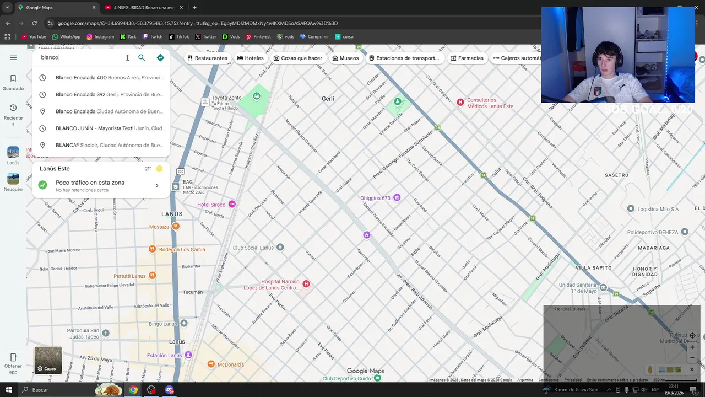
Task: Click the Toyota Zento map marker
Action: [x=205, y=101]
